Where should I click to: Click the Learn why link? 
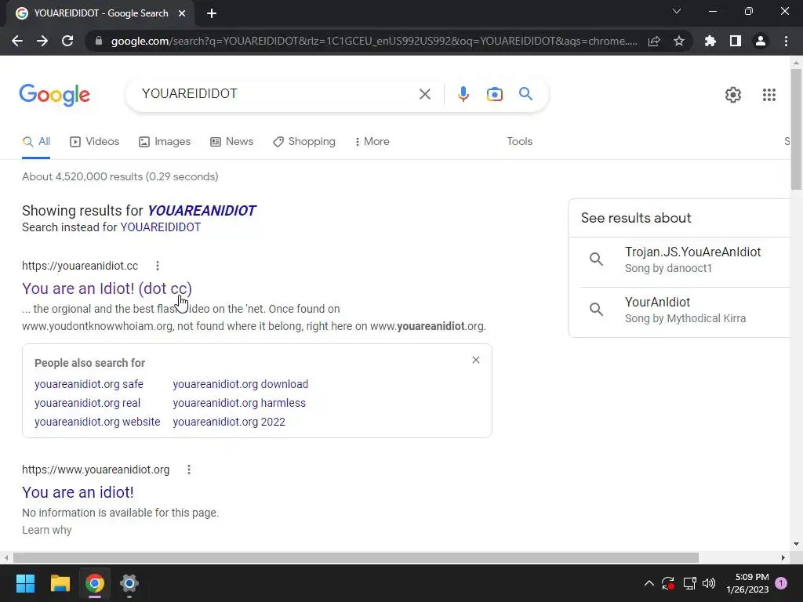[46, 530]
